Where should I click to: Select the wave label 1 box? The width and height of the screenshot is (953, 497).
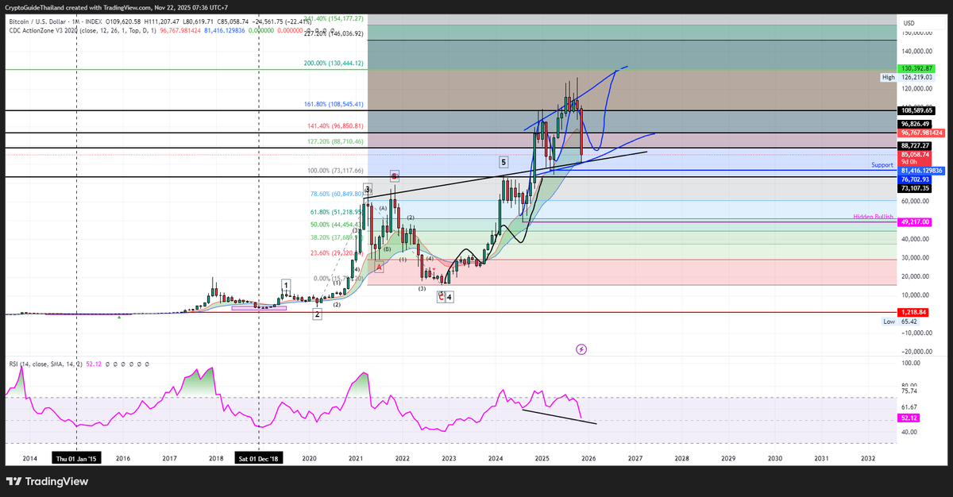[x=287, y=284]
